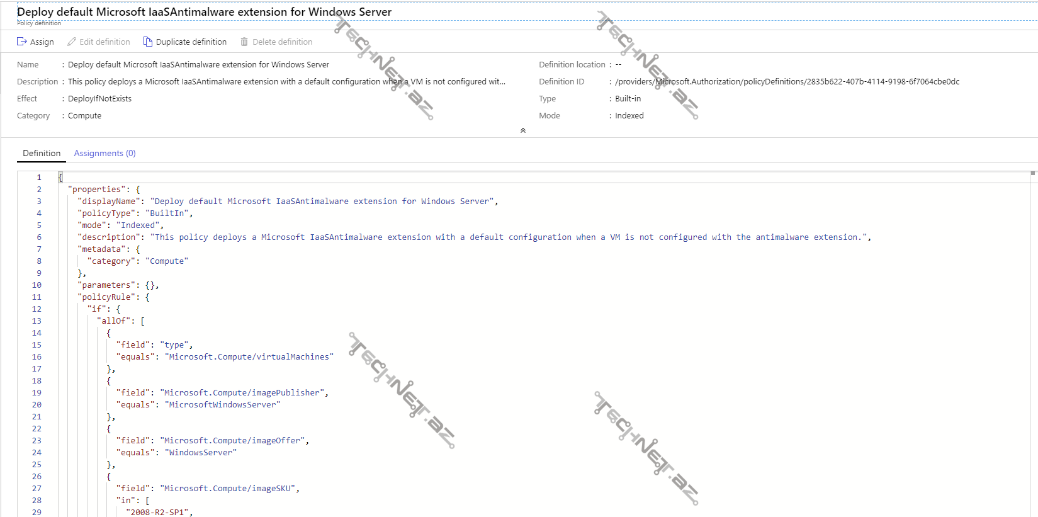Open the Definition tab
Screen dimensions: 1038x517
point(42,153)
